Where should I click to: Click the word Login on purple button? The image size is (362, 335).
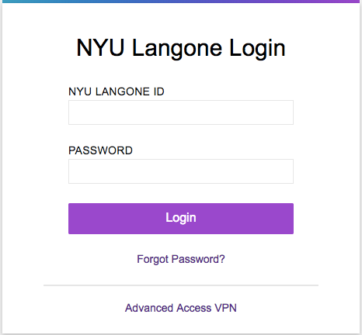pyautogui.click(x=181, y=218)
